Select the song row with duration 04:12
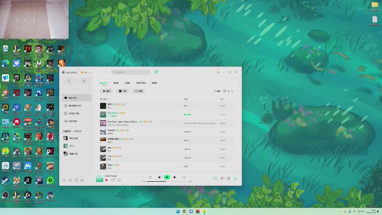The height and width of the screenshot is (215, 382). tap(166, 140)
